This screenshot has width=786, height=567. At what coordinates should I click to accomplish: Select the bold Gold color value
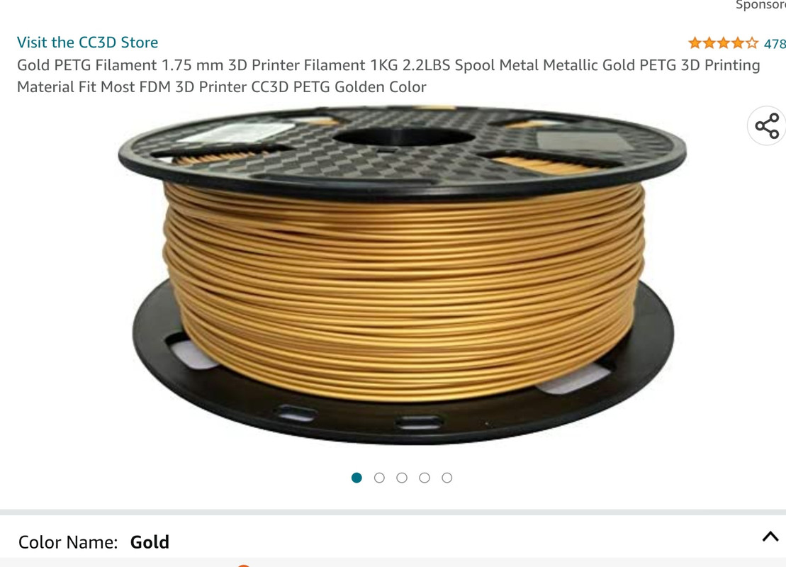[x=150, y=542]
